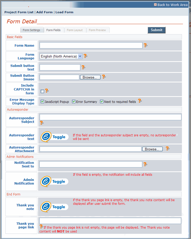Click the Error Message Display Type label
Screen dimensions: 191x239
coord(22,102)
